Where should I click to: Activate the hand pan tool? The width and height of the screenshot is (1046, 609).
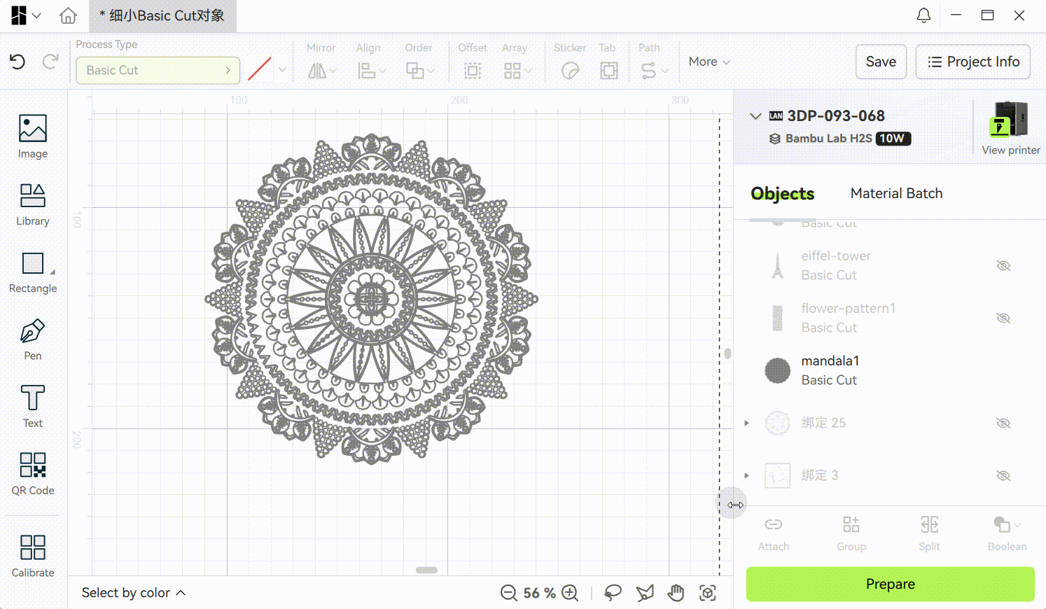tap(676, 593)
